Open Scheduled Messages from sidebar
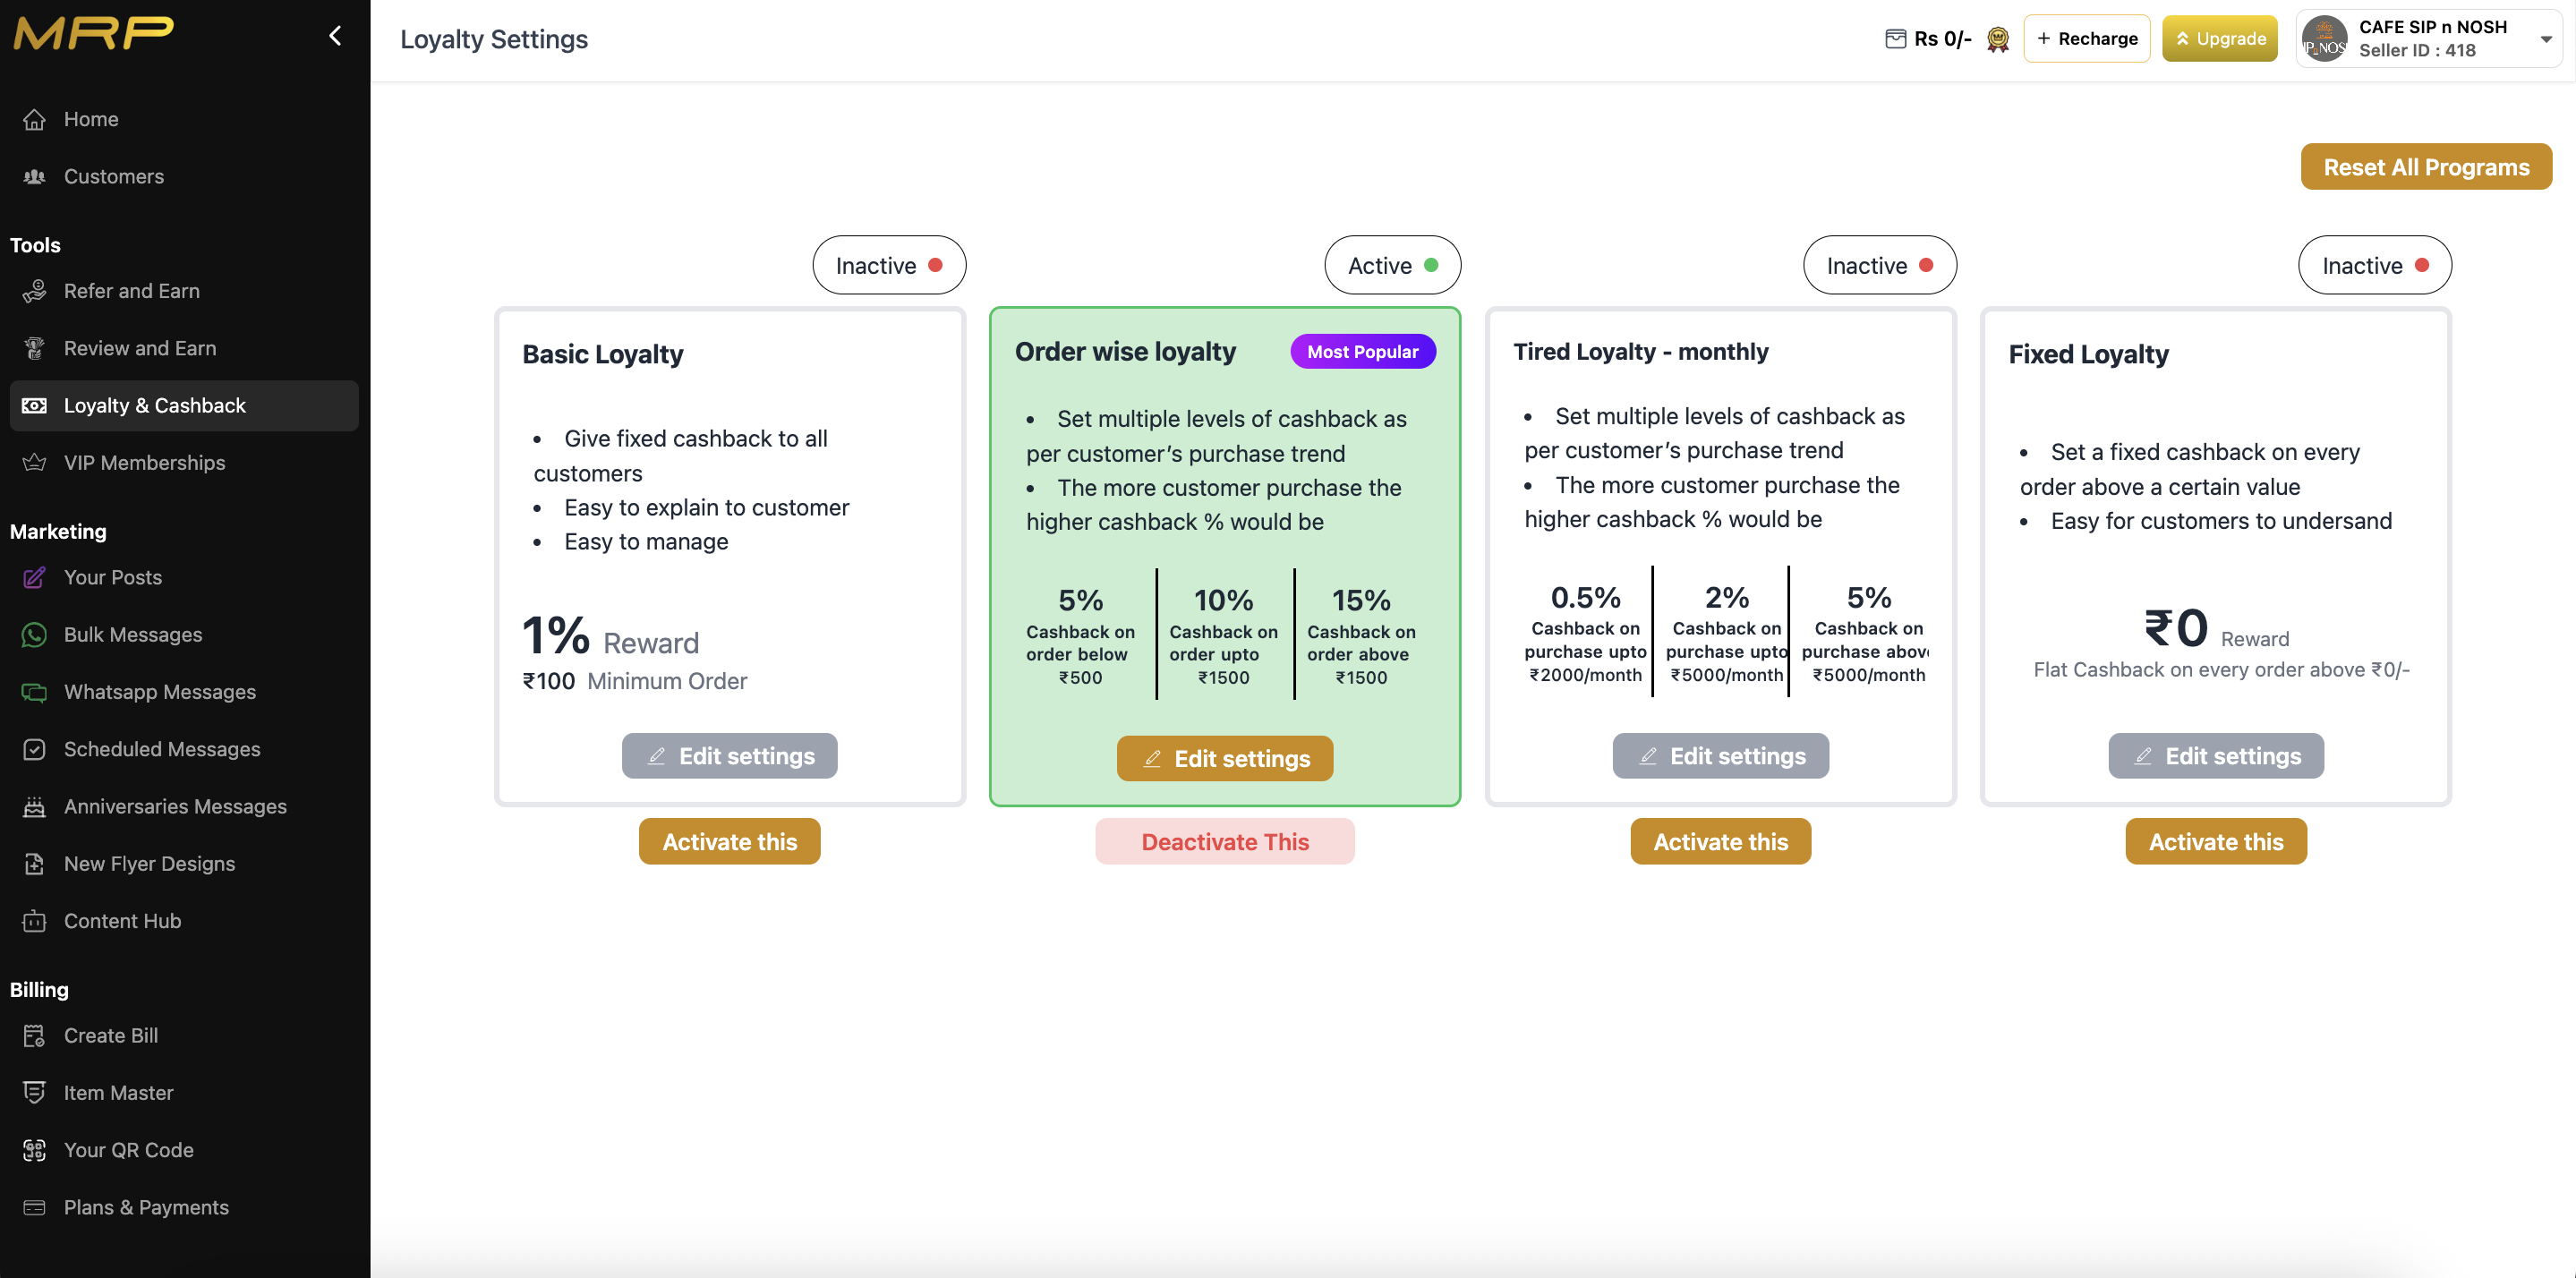Viewport: 2576px width, 1278px height. [162, 749]
